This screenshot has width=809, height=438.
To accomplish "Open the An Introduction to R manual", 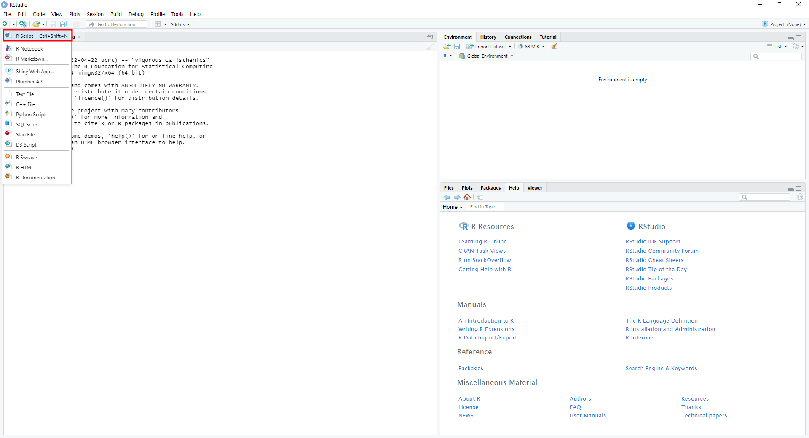I will click(486, 320).
